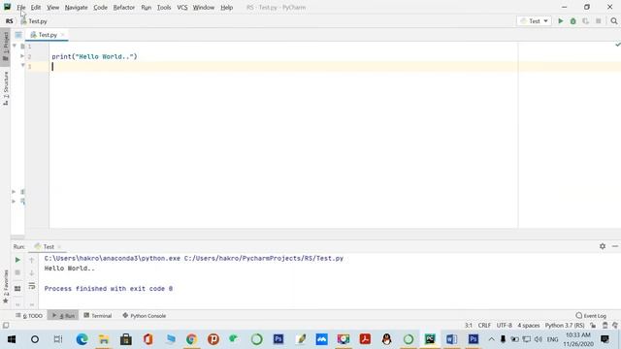621x349 pixels.
Task: Open the Help menu
Action: click(226, 8)
